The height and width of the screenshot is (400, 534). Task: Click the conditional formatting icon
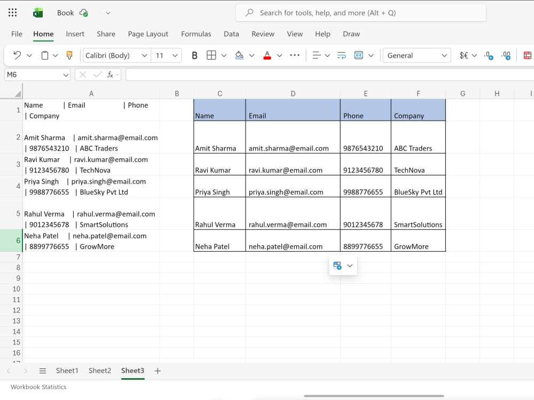tap(528, 55)
